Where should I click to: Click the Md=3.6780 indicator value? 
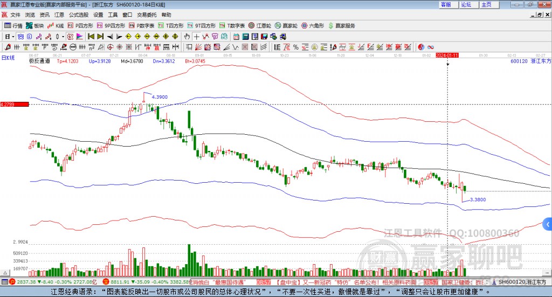tap(132, 61)
